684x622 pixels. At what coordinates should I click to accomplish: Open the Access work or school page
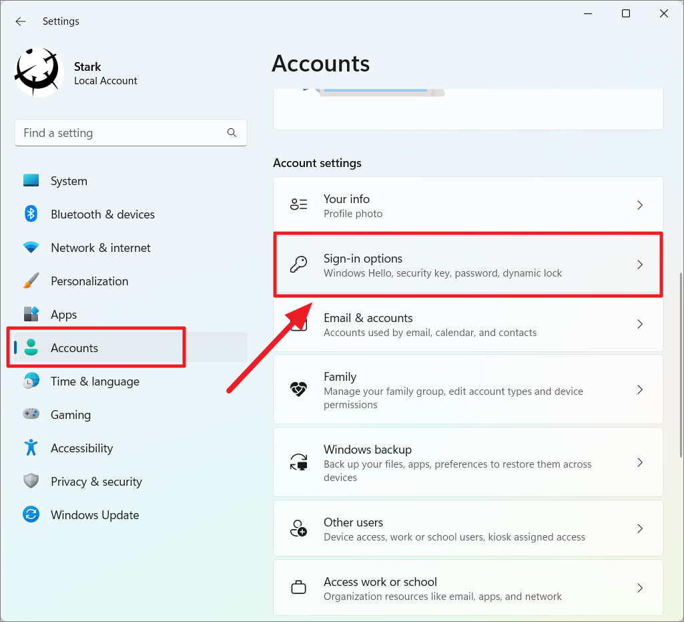(380, 581)
